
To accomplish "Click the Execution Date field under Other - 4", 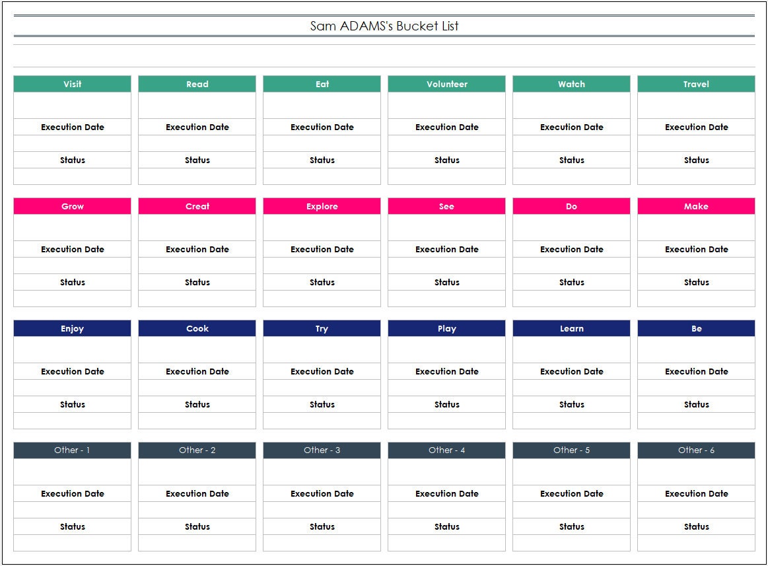I will (x=446, y=493).
